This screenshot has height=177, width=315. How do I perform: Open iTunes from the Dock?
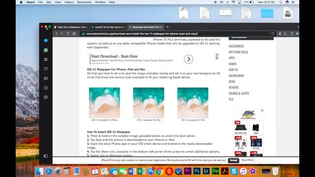coord(243,171)
